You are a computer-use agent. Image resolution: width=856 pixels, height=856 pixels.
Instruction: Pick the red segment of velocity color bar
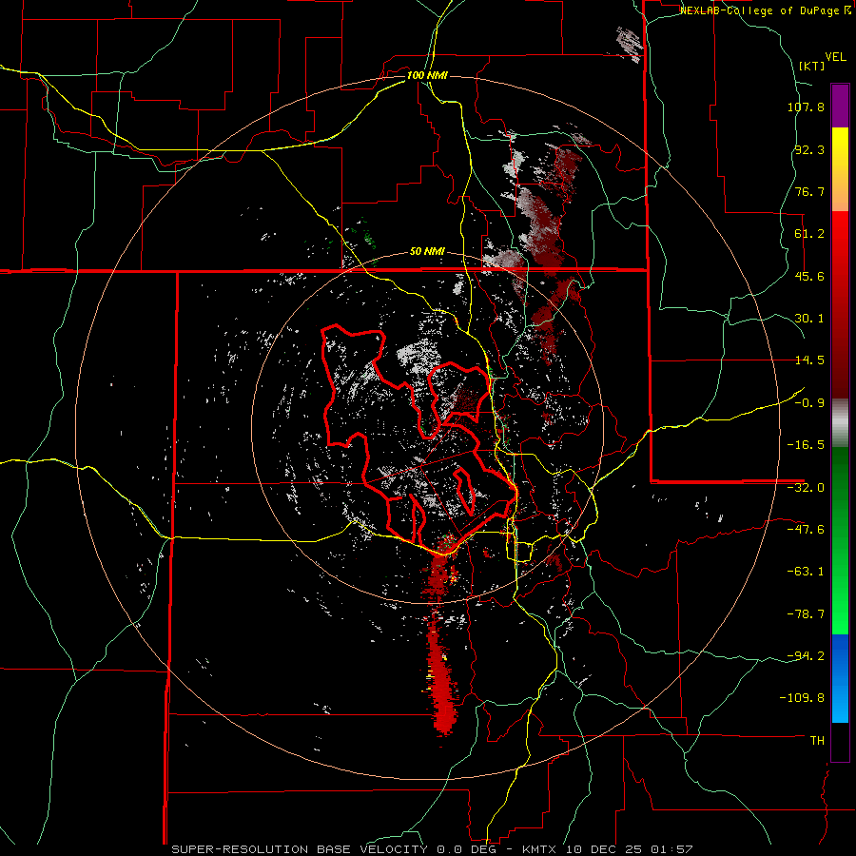point(840,304)
